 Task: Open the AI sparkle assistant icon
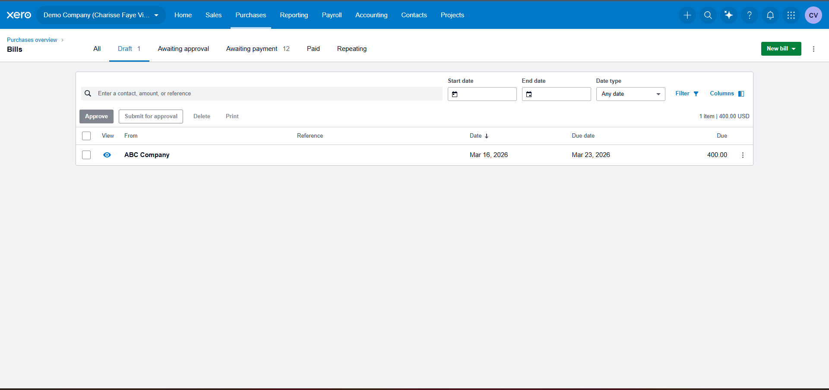(x=729, y=15)
